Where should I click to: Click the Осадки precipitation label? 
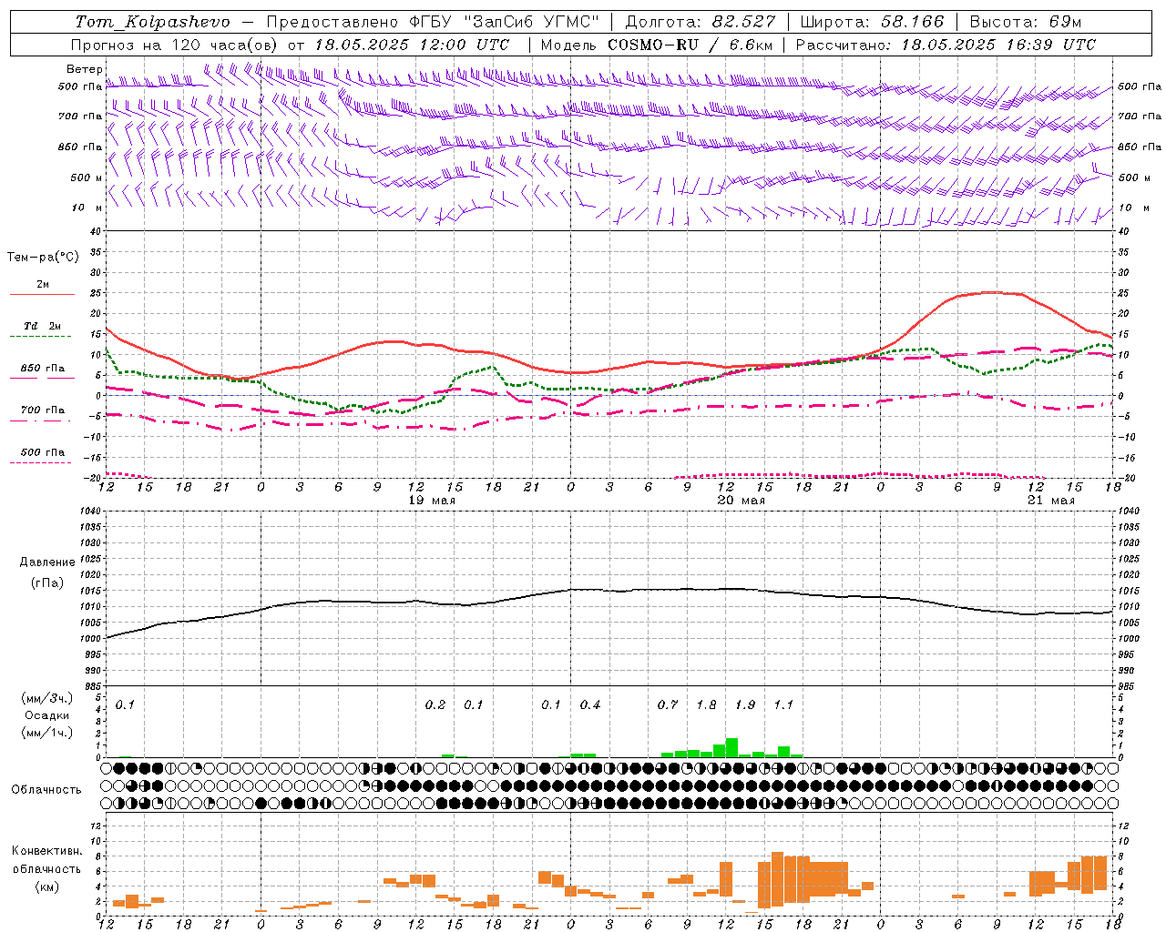coord(47,715)
